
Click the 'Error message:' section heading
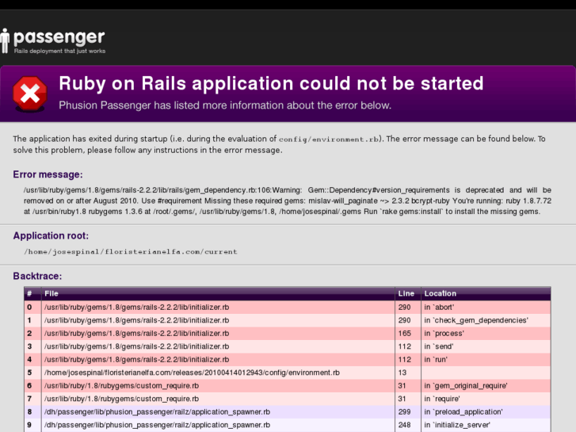point(48,174)
